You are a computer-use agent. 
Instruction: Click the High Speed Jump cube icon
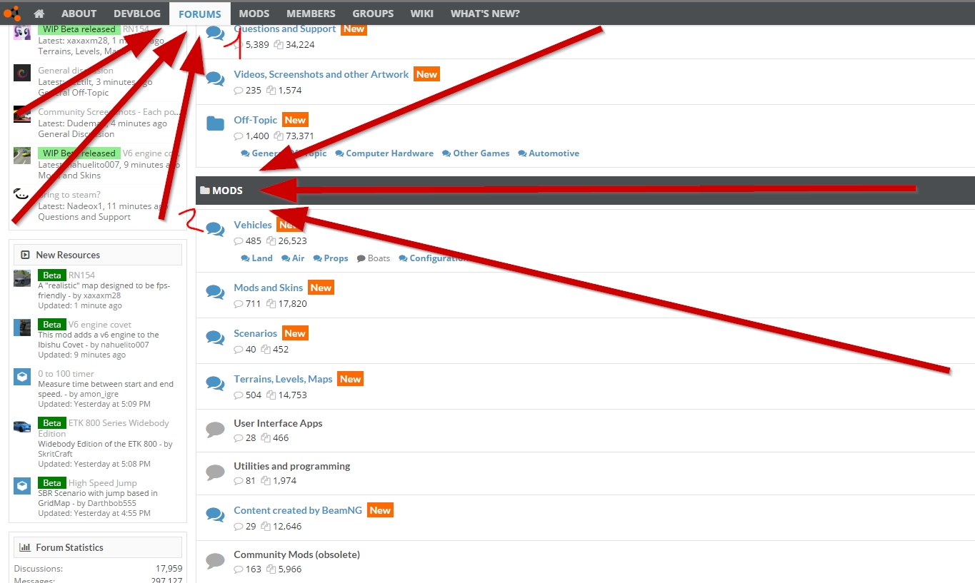[22, 486]
